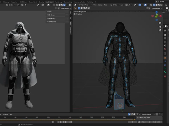
Task: Open the UV Editing workspace tab
Action: 23,2
